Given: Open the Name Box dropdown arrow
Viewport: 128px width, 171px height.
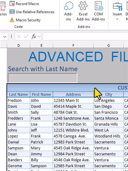Looking at the screenshot, I should tap(5, 37).
